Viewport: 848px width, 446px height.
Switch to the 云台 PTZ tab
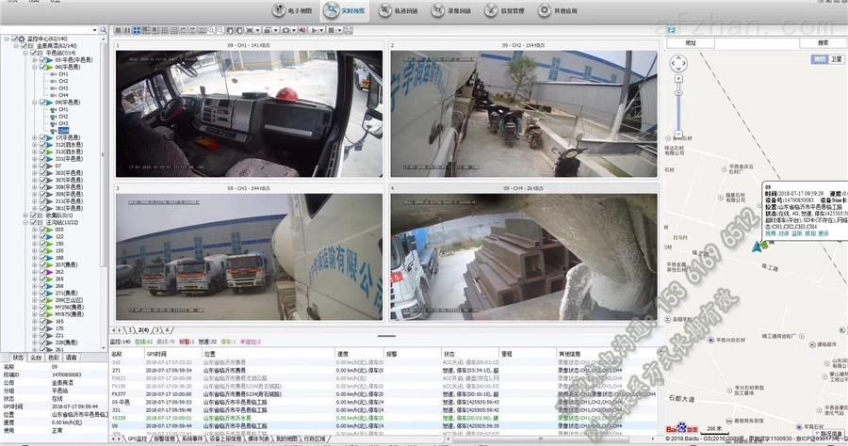tap(36, 358)
